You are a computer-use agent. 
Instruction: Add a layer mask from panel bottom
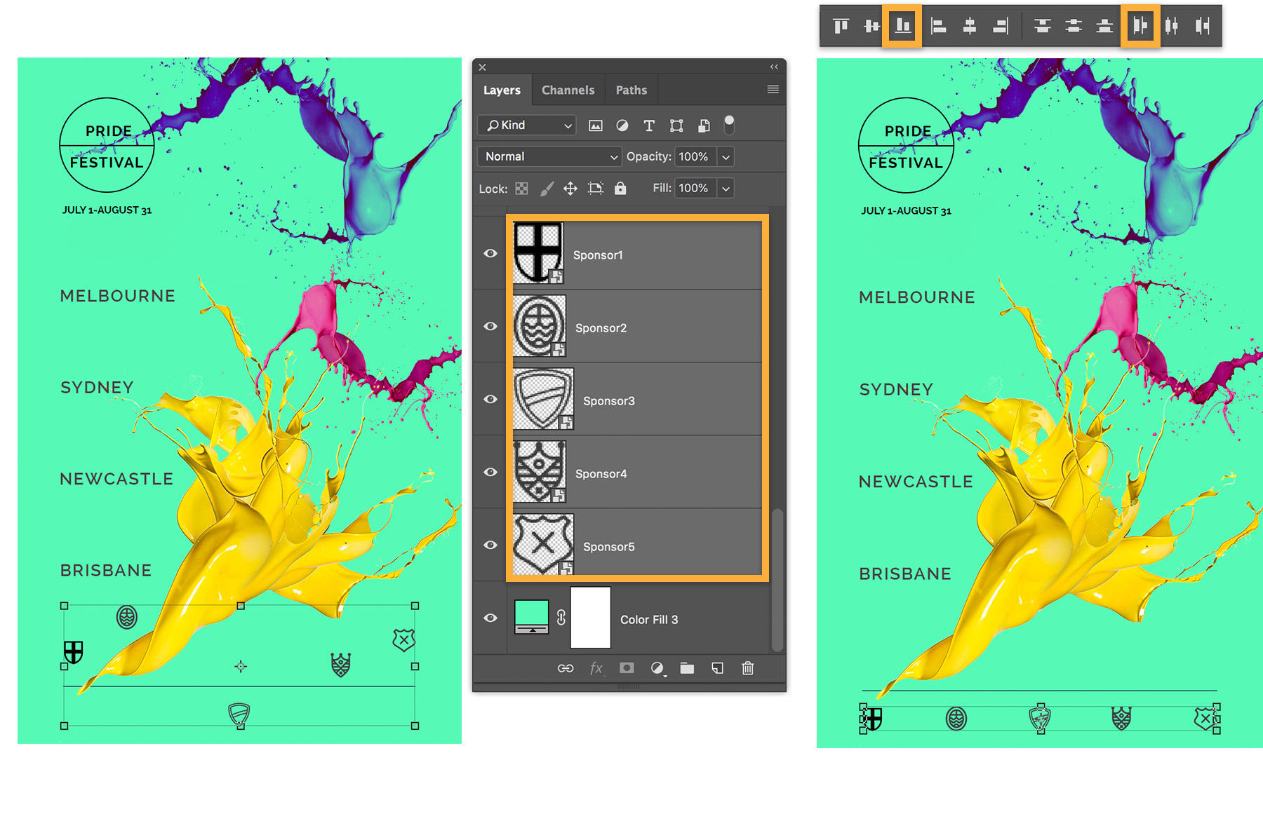click(x=627, y=668)
